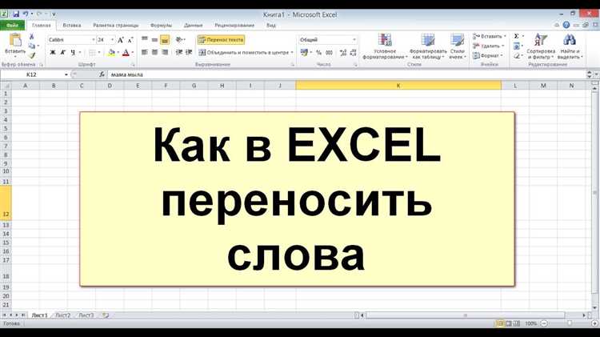Select column K header
This screenshot has width=600, height=337.
[398, 86]
